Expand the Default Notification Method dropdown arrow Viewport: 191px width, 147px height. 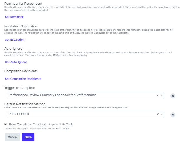click(161, 114)
